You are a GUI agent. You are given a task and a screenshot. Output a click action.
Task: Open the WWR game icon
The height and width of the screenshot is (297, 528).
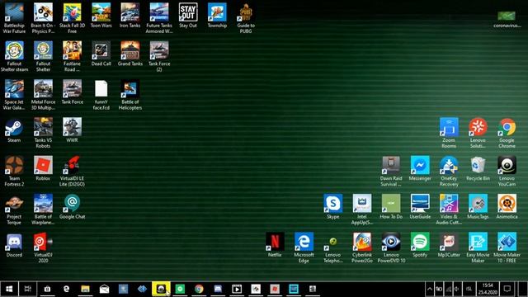tap(72, 130)
